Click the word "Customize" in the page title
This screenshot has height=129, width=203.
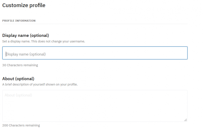coord(14,5)
